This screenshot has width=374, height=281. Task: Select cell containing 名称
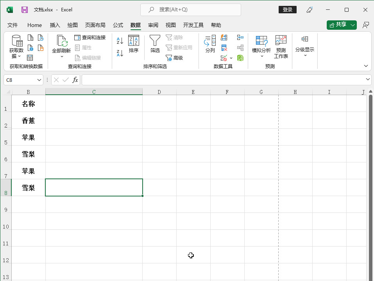(x=29, y=103)
